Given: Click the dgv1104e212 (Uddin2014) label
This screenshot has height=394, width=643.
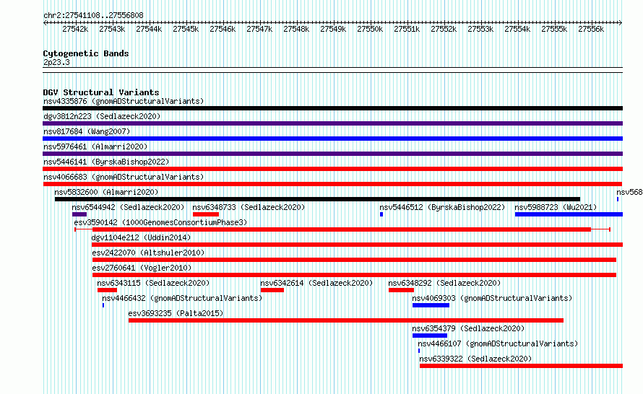Looking at the screenshot, I should (141, 237).
